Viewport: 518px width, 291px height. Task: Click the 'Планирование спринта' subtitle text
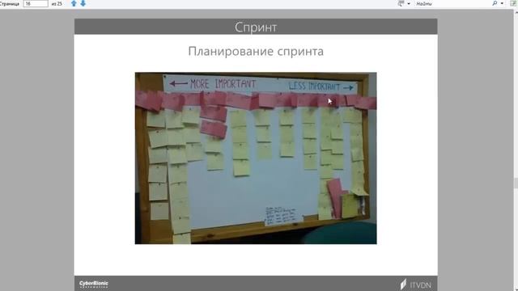coord(256,51)
